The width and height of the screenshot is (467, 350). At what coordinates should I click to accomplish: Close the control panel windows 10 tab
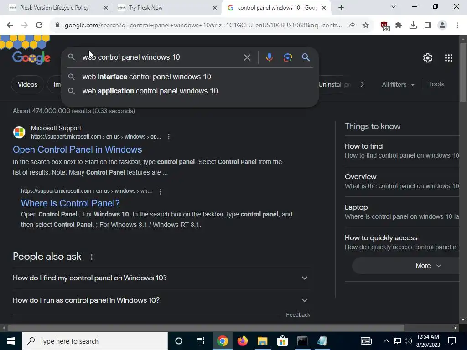pos(324,8)
